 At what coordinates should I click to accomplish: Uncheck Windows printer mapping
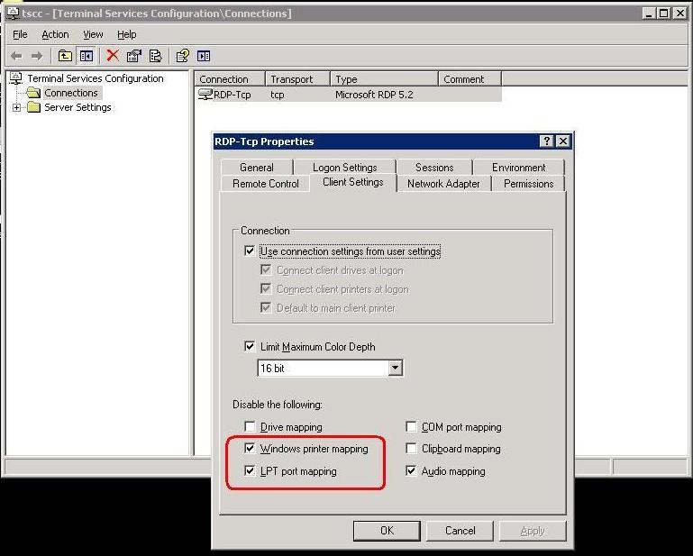250,448
